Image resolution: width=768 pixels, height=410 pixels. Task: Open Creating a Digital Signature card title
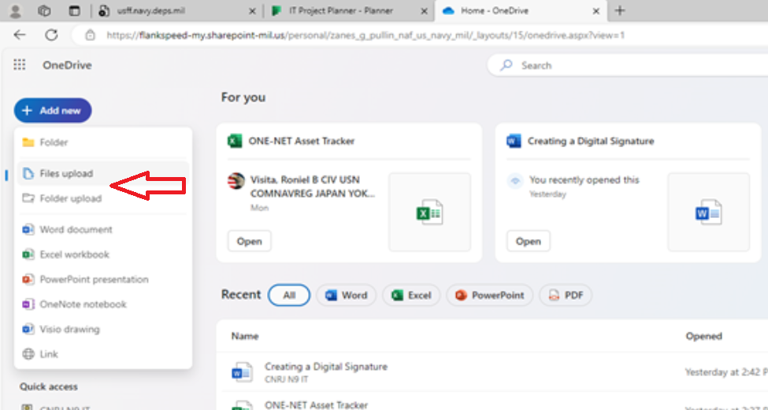(x=591, y=141)
